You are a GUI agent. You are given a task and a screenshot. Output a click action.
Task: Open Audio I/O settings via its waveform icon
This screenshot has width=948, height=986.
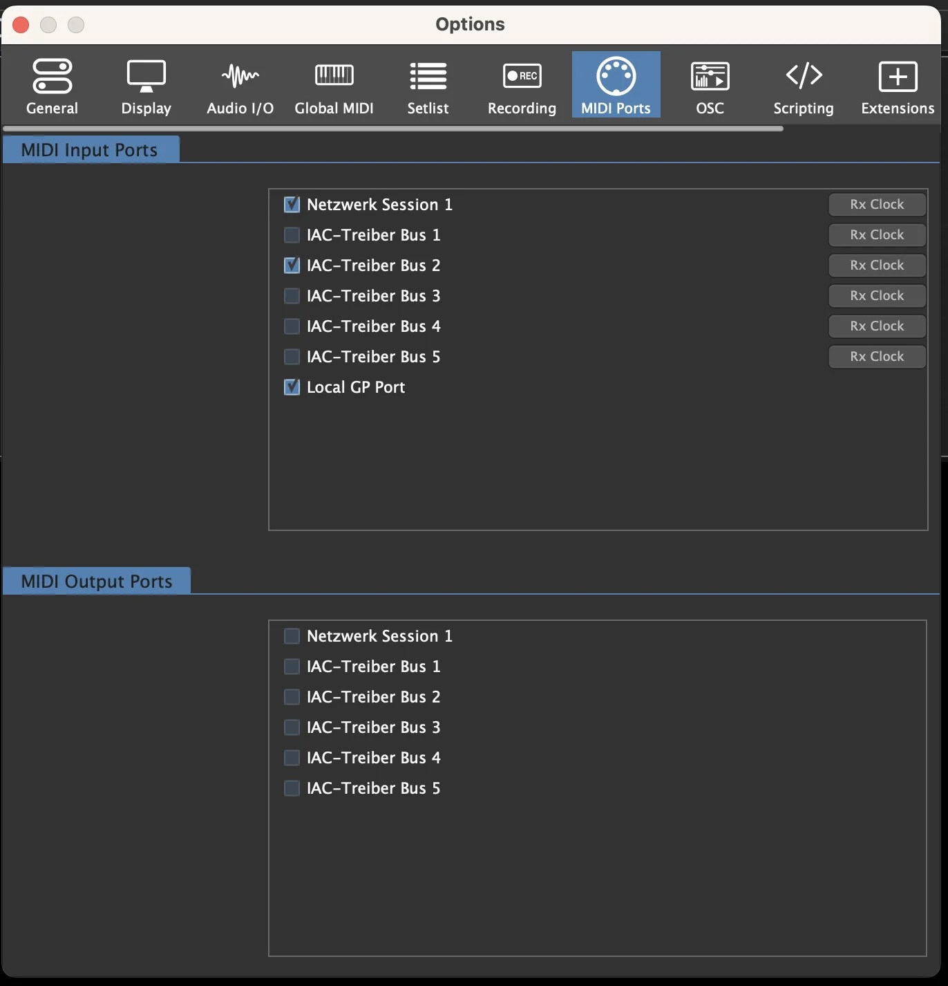(240, 84)
